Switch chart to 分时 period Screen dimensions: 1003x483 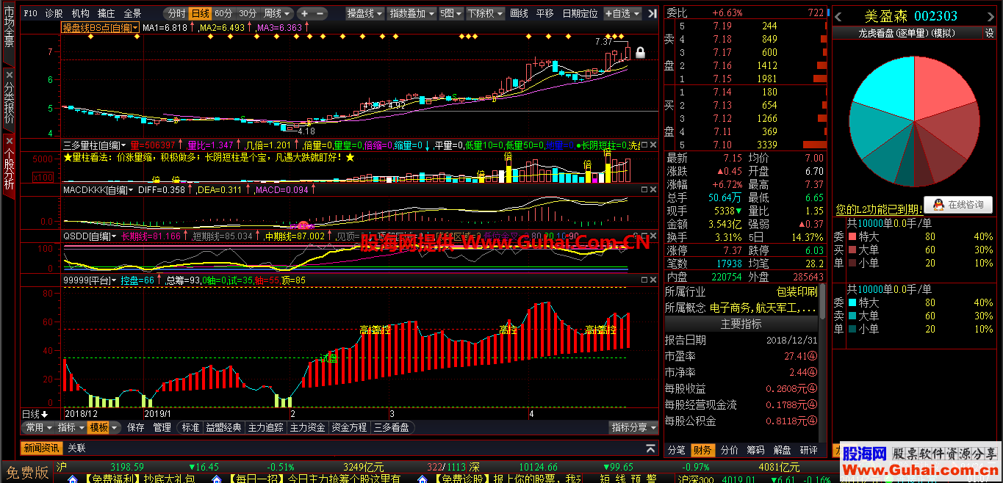176,13
